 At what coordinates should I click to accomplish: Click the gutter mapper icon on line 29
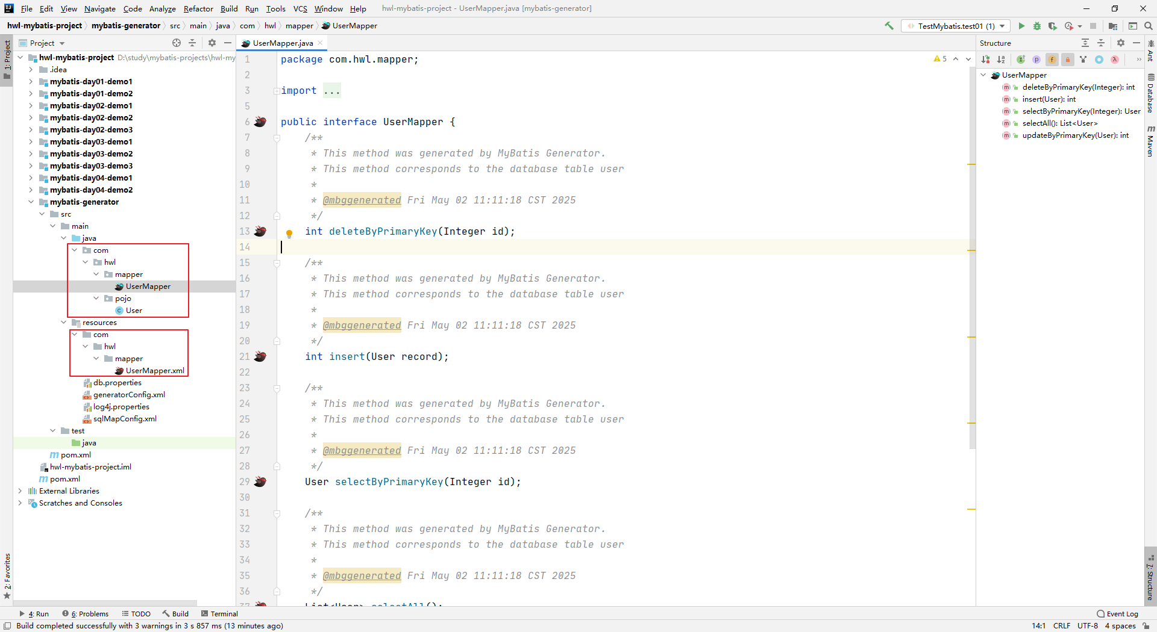pyautogui.click(x=260, y=482)
